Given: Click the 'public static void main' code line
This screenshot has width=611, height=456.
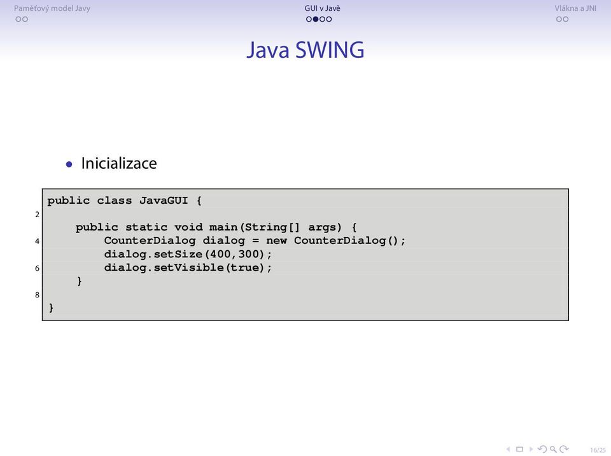Looking at the screenshot, I should coord(216,227).
